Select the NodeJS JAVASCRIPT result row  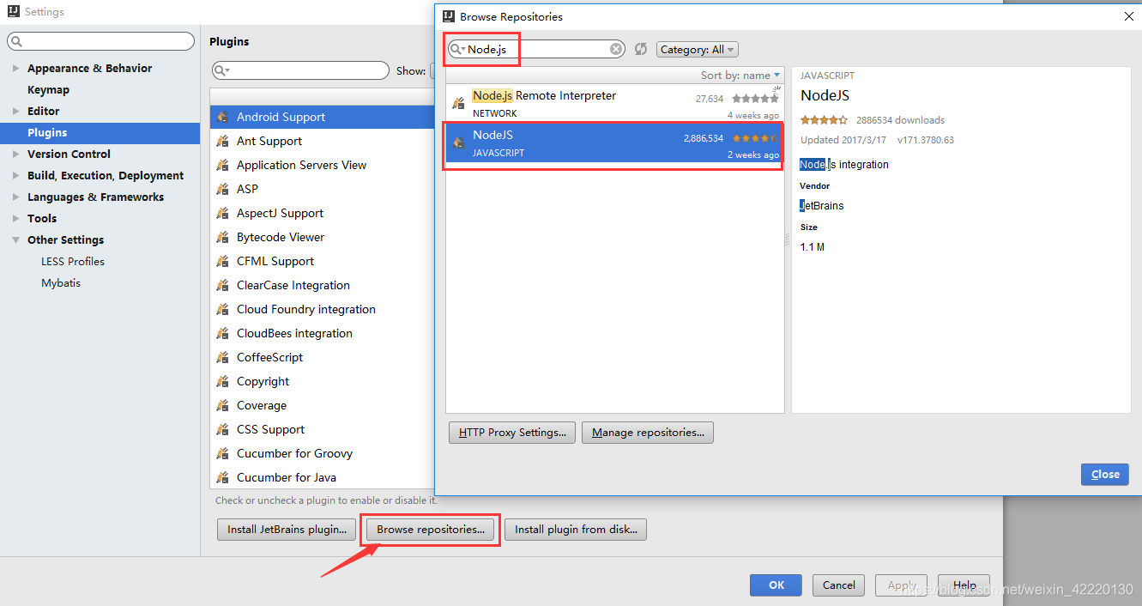coord(614,142)
